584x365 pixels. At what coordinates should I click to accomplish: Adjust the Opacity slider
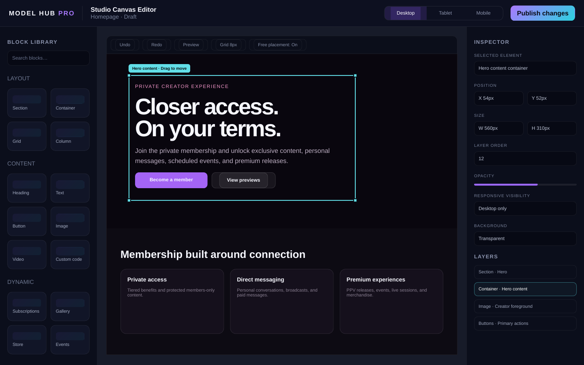(x=525, y=185)
